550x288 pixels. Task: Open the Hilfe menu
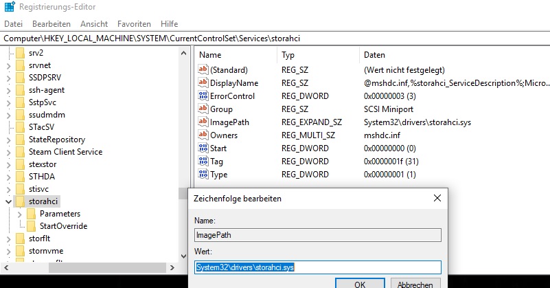click(x=169, y=24)
